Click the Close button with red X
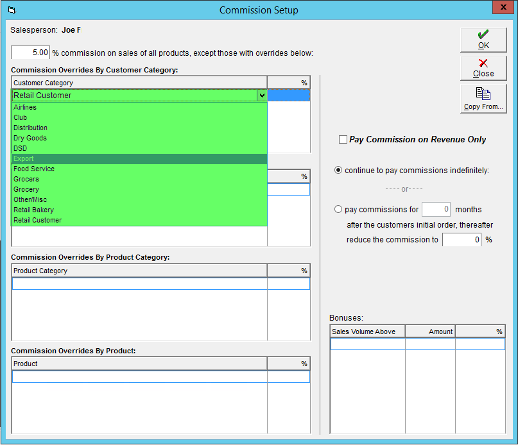Screen dimensions: 518x445 click(x=483, y=69)
